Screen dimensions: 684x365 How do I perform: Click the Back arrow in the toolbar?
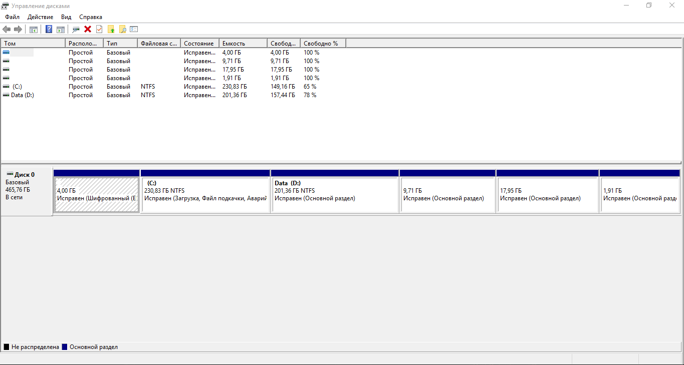point(7,29)
